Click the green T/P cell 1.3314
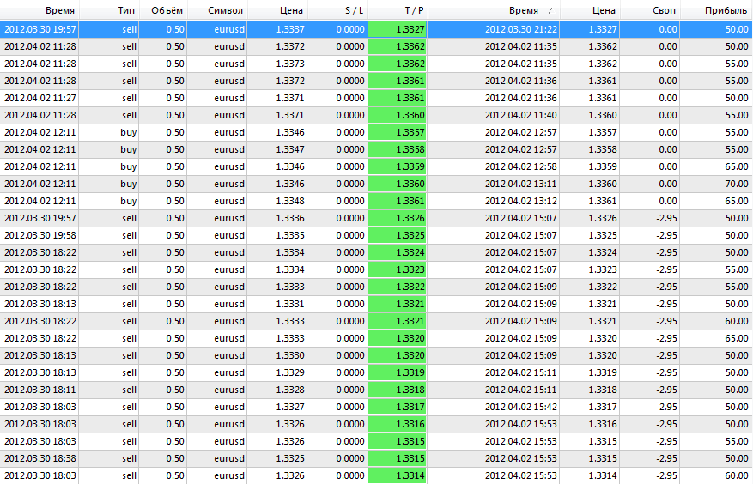 (x=398, y=475)
